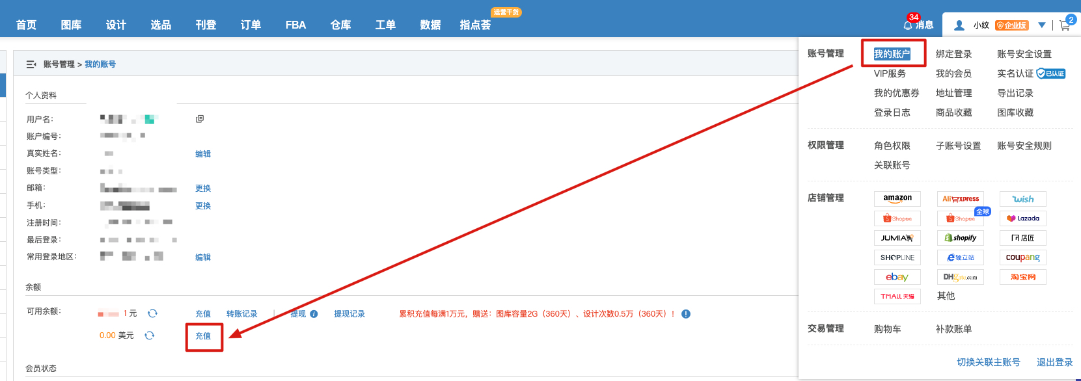Open the 首页 top menu

coord(26,25)
